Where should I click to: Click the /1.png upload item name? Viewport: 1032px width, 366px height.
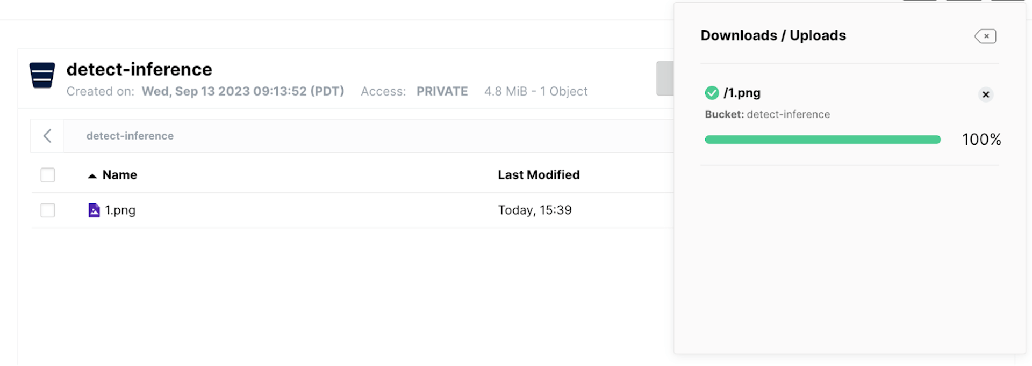[742, 93]
